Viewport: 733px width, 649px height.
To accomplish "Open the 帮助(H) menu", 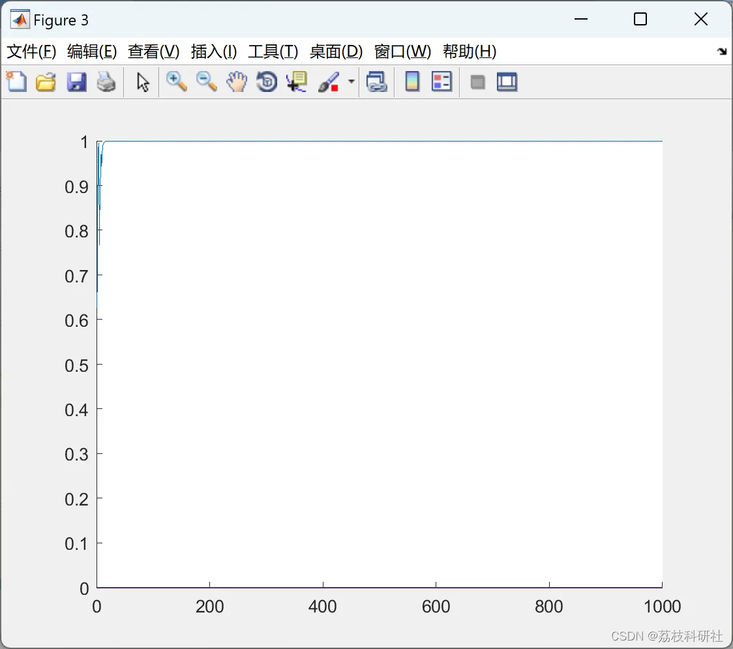I will 470,52.
